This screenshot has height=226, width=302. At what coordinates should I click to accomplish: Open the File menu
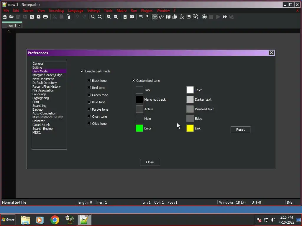point(6,11)
